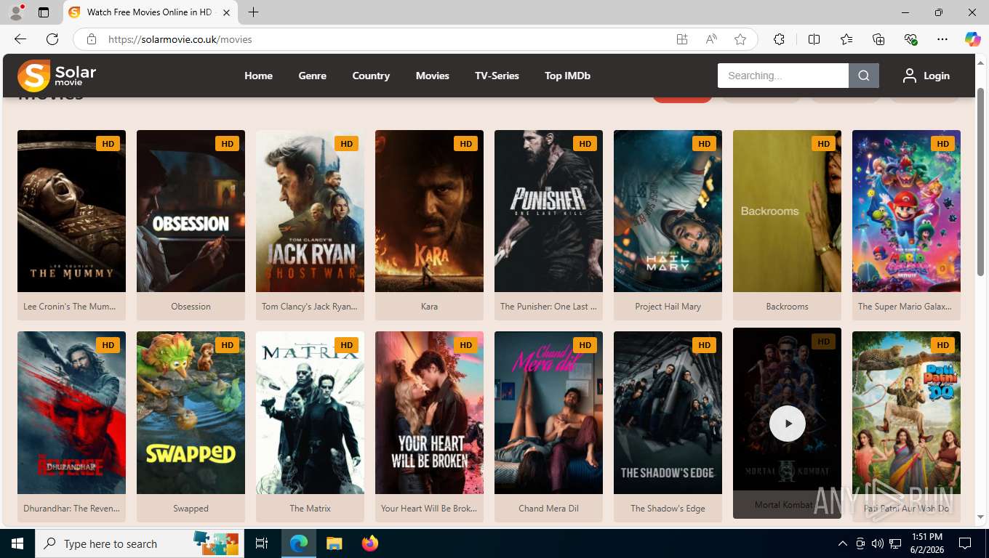This screenshot has width=989, height=558.
Task: Open browser collections
Action: 878,39
